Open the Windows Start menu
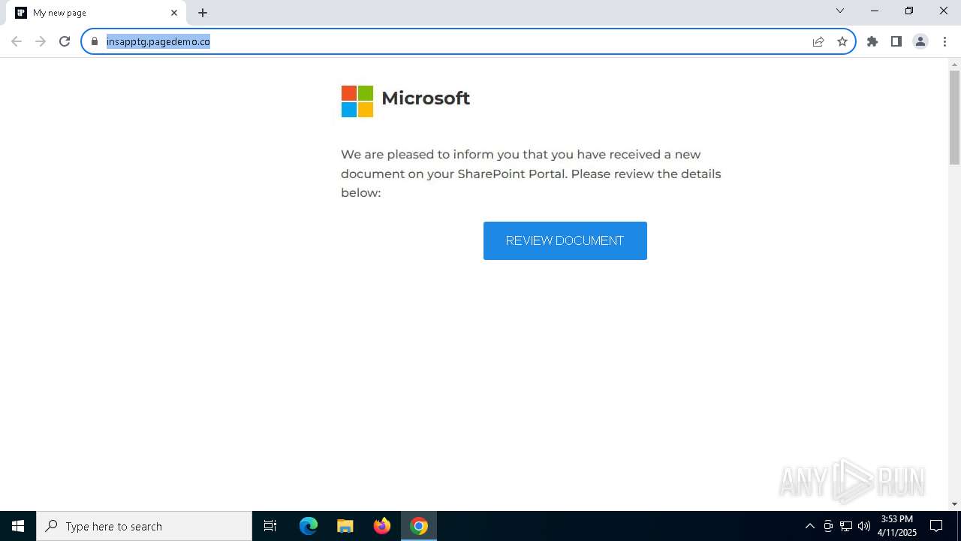This screenshot has width=961, height=541. pos(18,526)
